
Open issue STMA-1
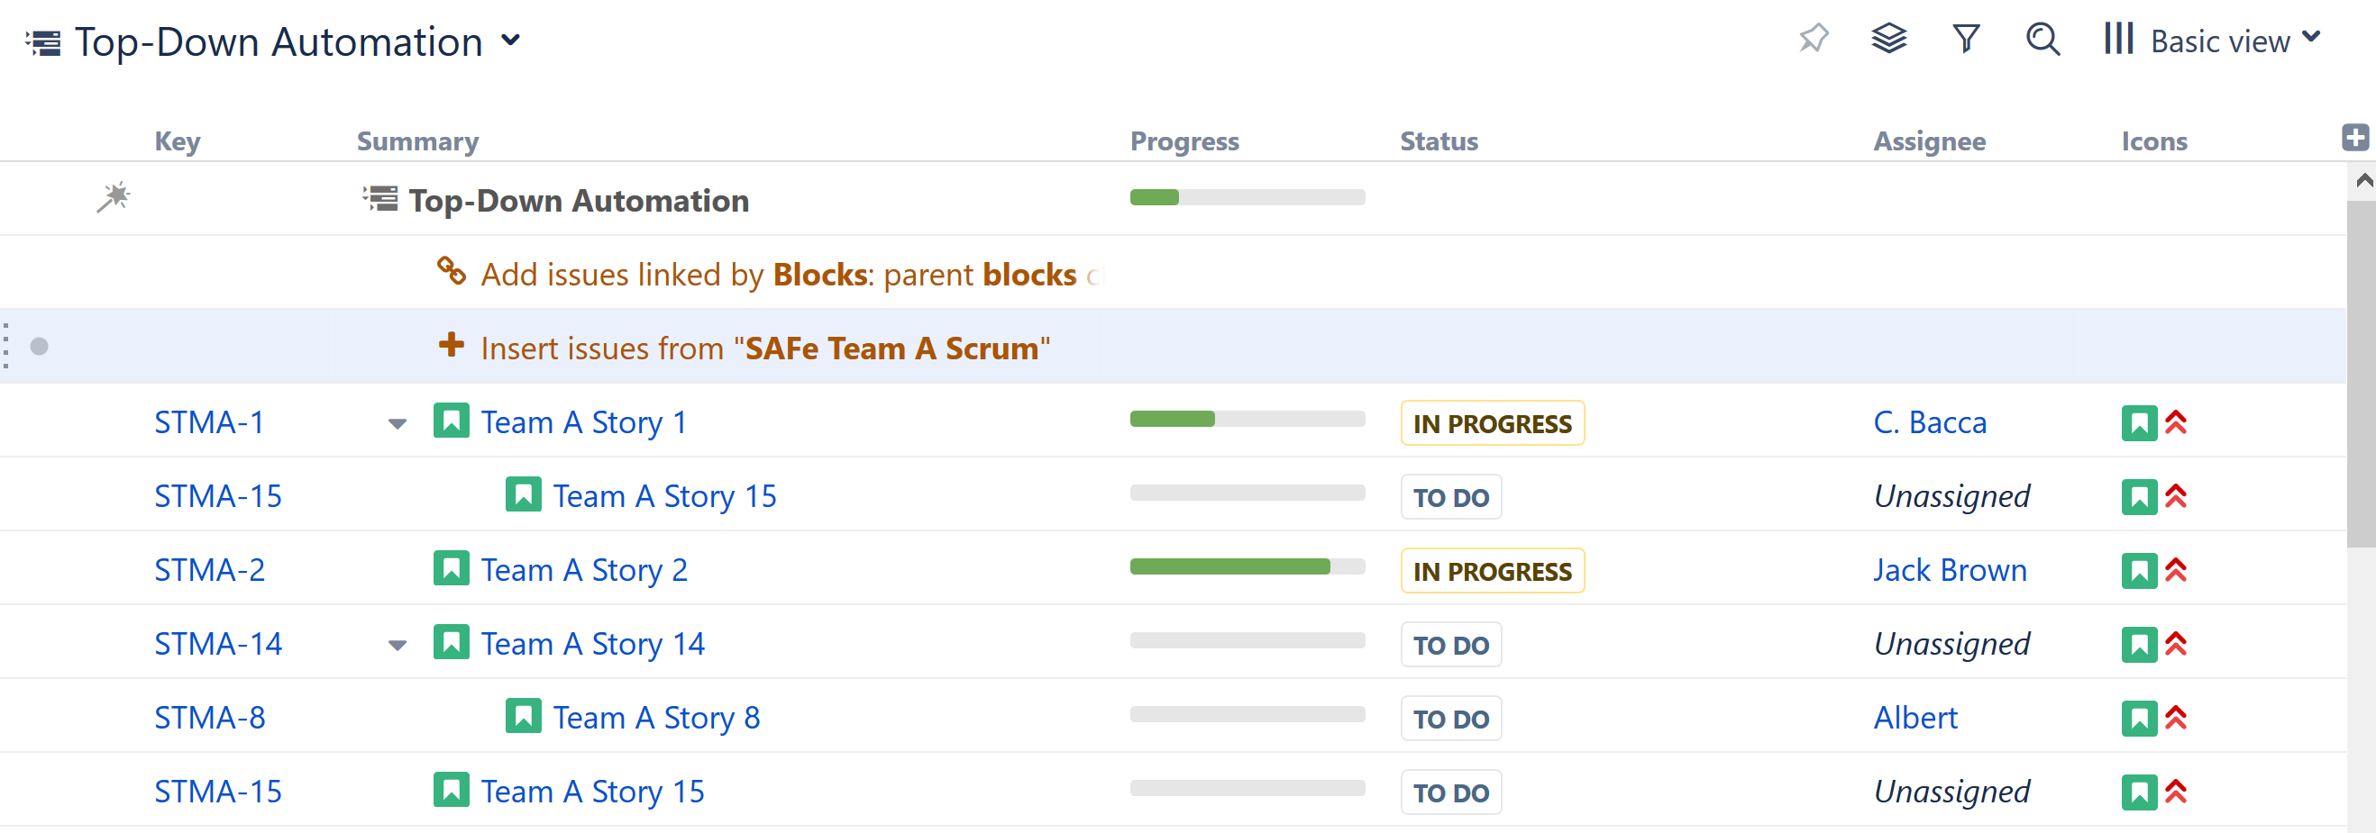point(210,421)
